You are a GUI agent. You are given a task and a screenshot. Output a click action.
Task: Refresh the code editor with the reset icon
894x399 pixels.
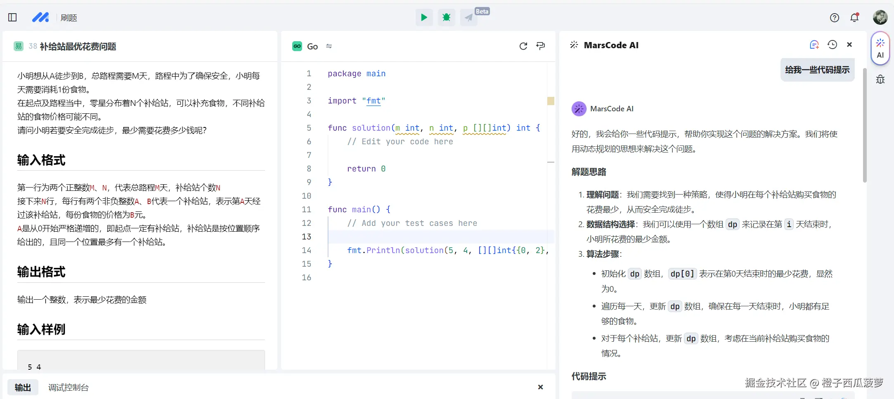tap(523, 46)
